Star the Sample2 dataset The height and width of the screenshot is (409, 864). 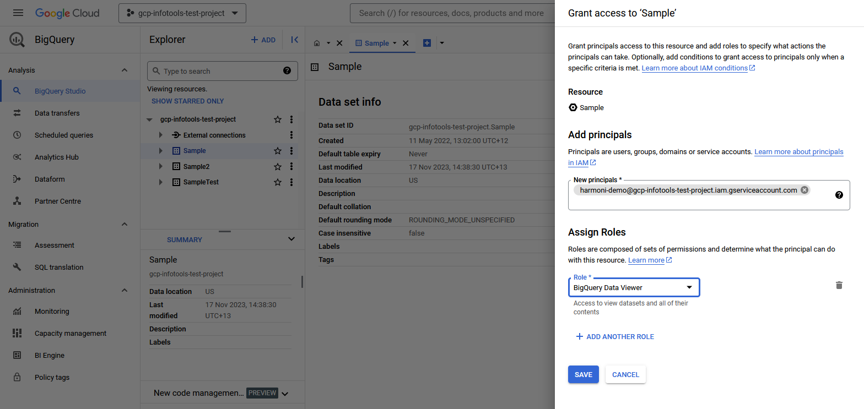pyautogui.click(x=278, y=166)
